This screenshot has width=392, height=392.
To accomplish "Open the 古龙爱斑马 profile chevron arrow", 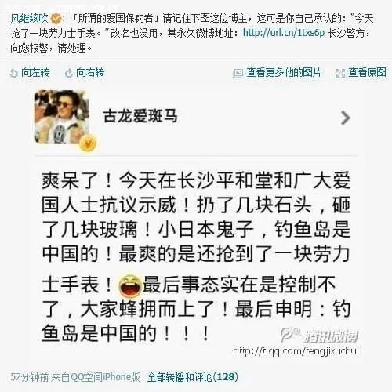I will pos(346,118).
